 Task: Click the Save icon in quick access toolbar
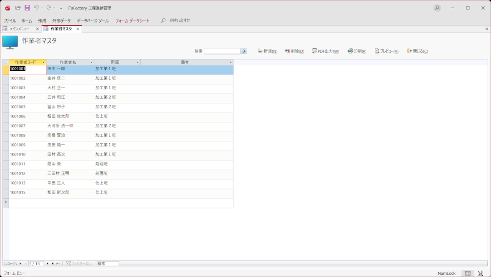click(x=27, y=8)
